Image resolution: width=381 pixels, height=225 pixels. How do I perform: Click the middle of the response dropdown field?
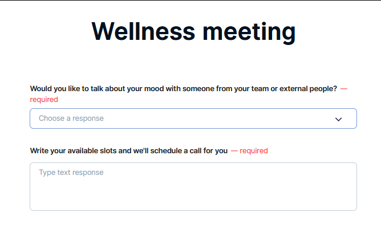[193, 118]
